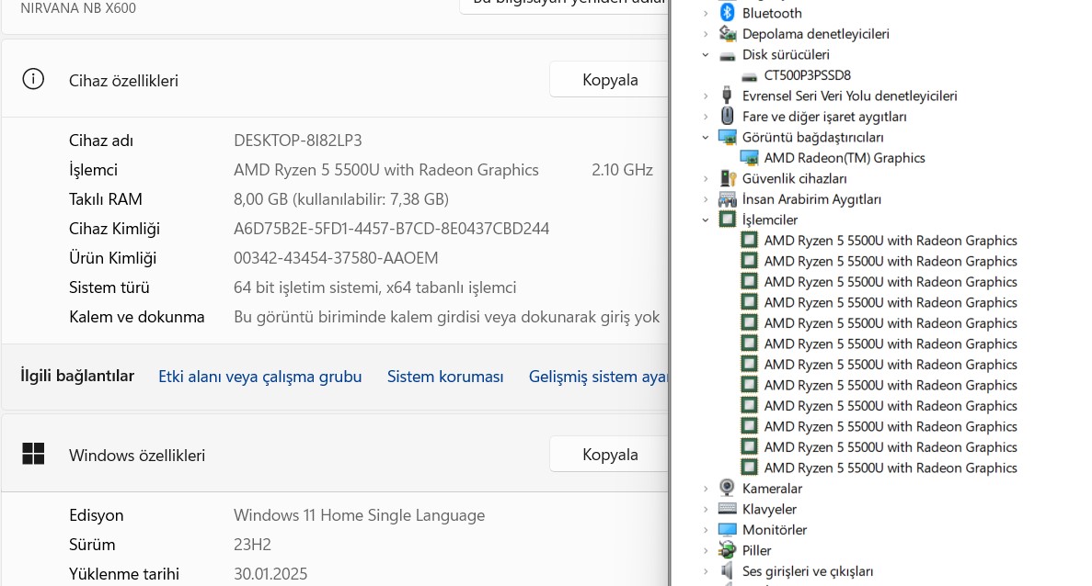
Task: Click the rename PC button at top
Action: point(564,6)
